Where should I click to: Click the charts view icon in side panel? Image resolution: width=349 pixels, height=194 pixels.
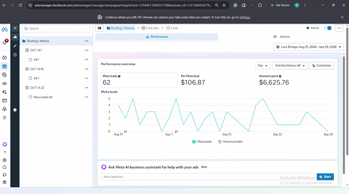[15, 37]
